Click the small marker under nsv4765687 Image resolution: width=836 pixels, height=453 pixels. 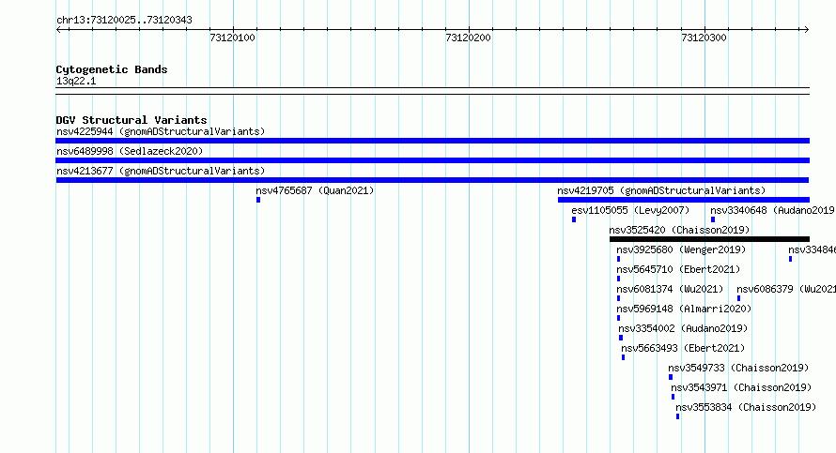pos(258,200)
